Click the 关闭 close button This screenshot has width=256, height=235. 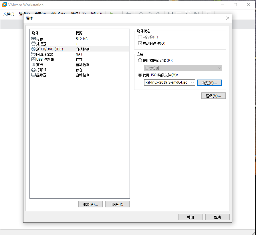(190, 217)
